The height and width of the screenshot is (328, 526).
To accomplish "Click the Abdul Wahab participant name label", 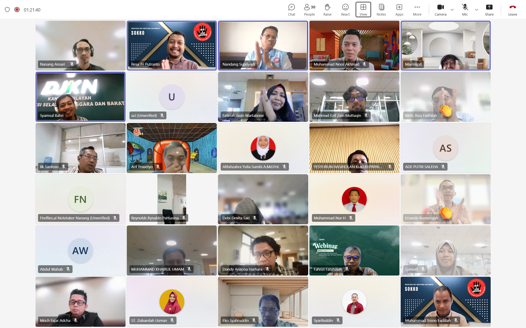I will pos(51,269).
